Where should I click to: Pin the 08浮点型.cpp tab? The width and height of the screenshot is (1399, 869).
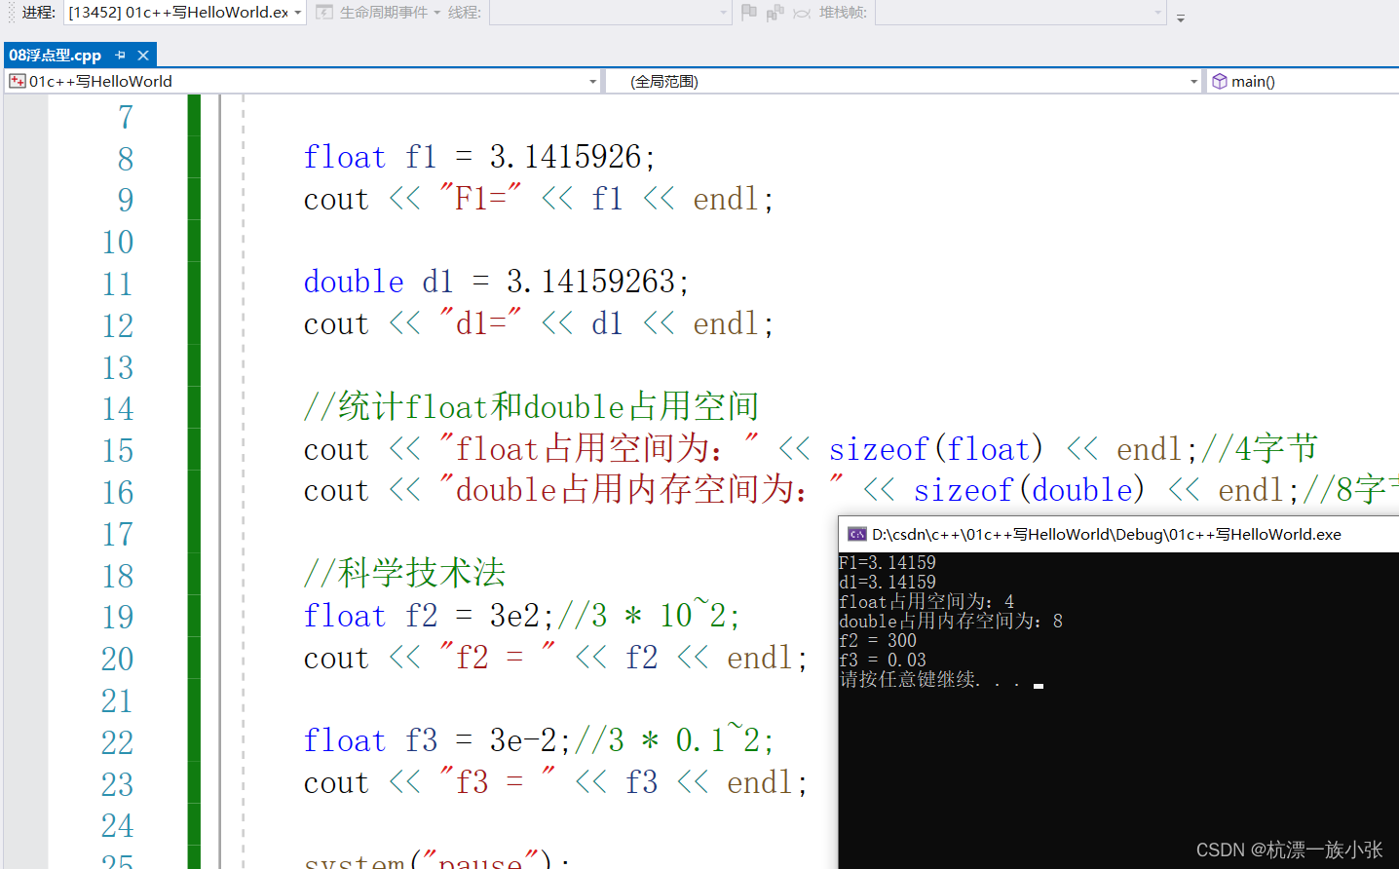pos(120,56)
